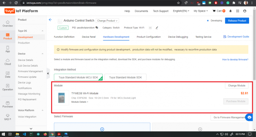256x137 pixels.
Task: Click the Change Module button
Action: pos(236,85)
